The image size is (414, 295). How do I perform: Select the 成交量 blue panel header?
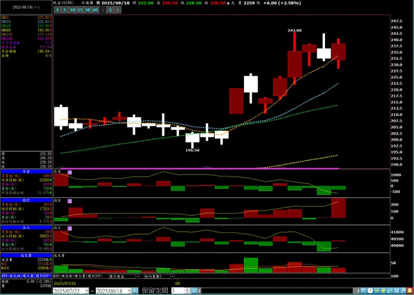pos(26,255)
